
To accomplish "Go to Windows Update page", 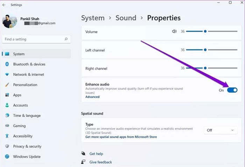I will (x=27, y=157).
